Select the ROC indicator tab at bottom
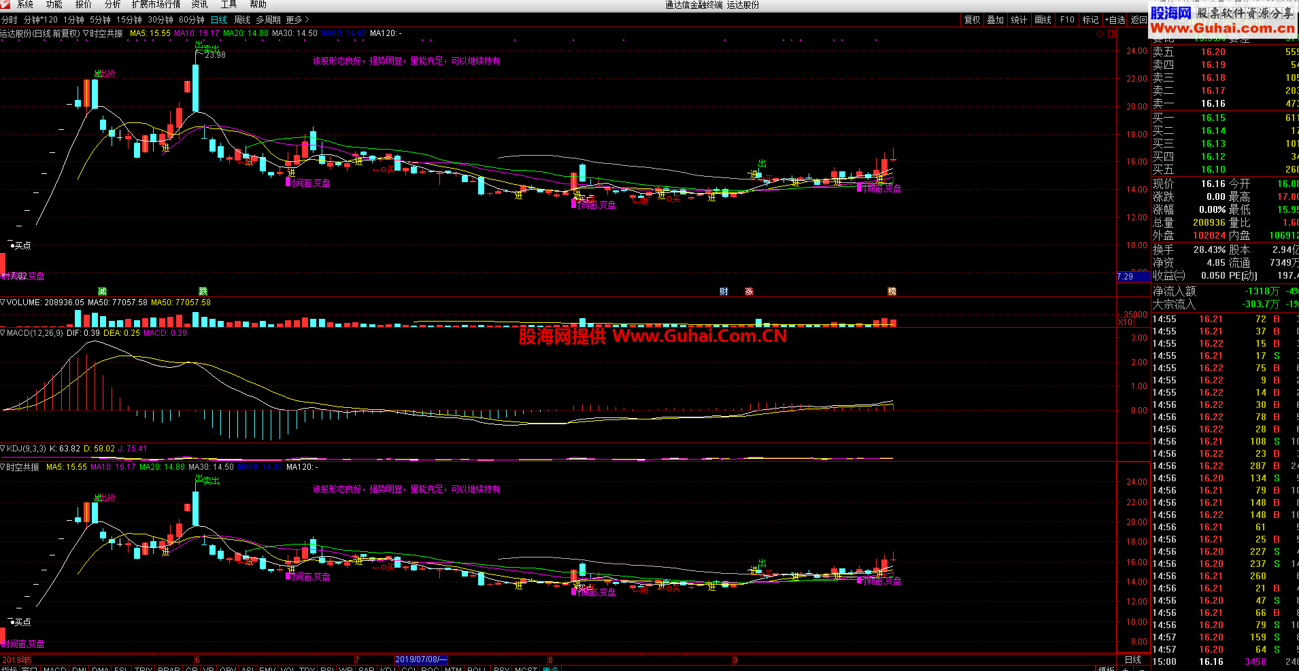Screen dimensions: 1299x671 (x=430, y=668)
